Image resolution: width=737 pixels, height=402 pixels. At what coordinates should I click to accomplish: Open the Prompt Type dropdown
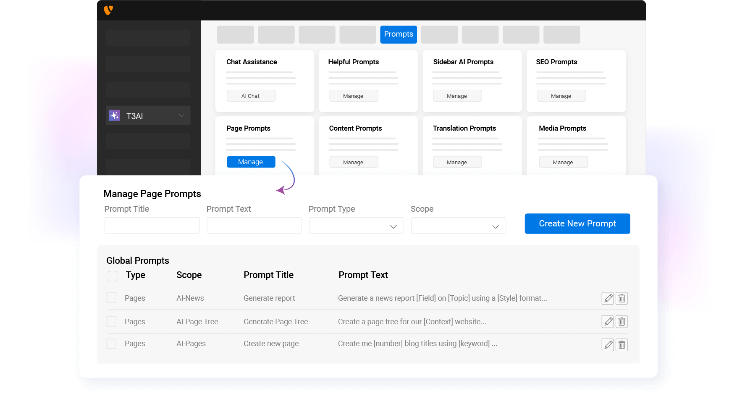coord(356,225)
